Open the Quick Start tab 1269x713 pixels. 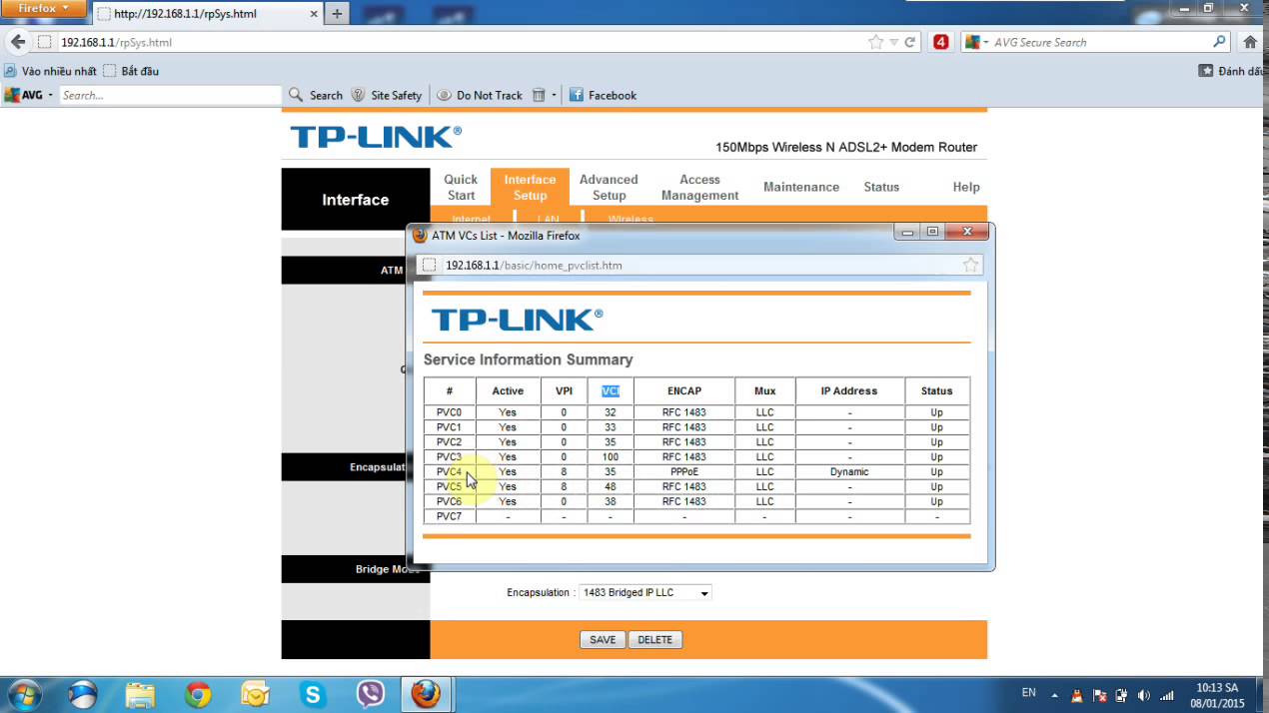(461, 187)
